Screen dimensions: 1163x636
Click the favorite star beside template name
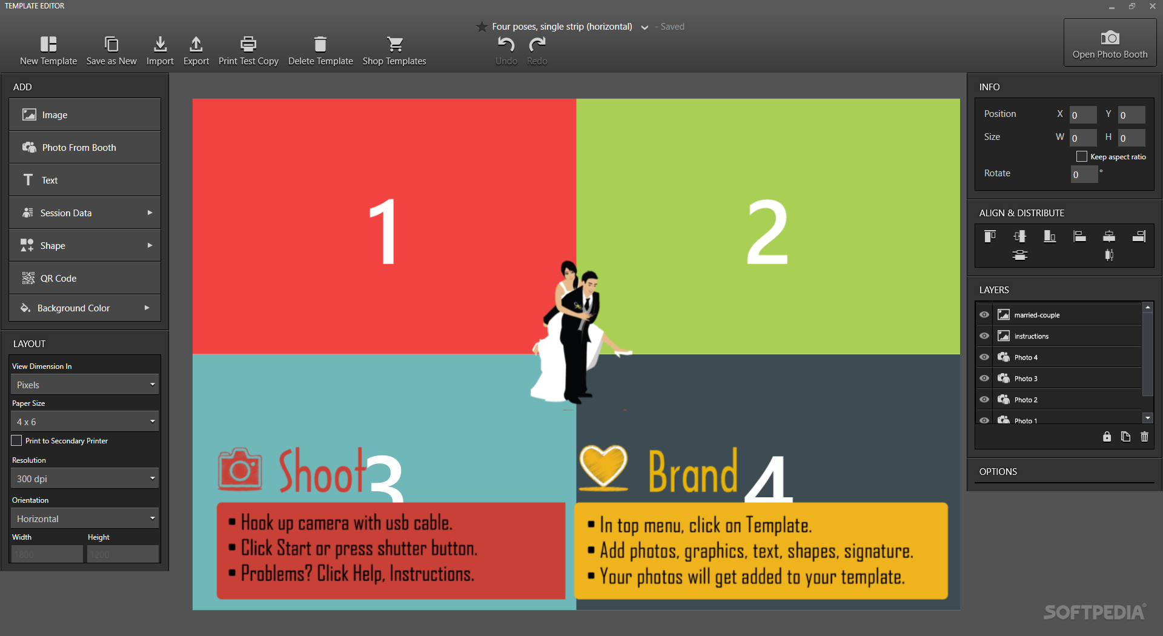point(482,27)
